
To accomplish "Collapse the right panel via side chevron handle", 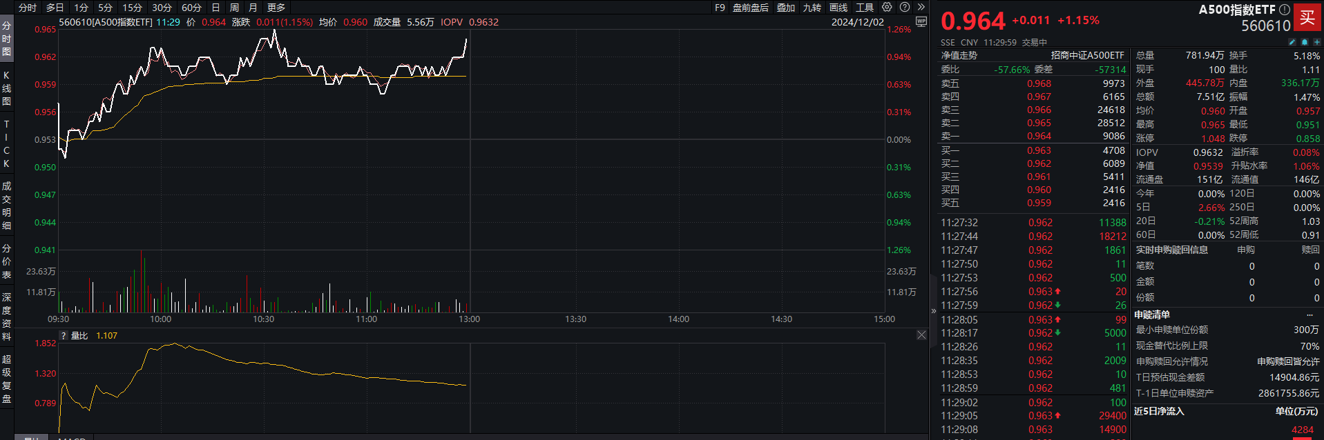I will [x=934, y=311].
